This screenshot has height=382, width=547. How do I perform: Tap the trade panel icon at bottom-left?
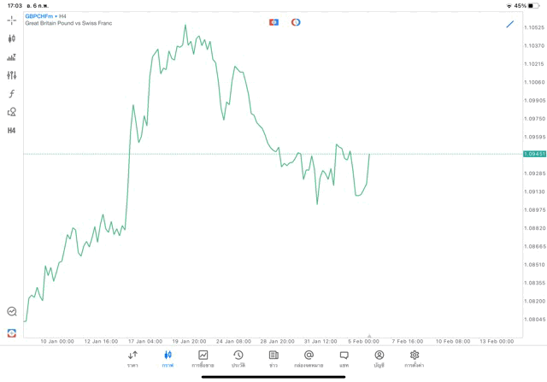click(x=12, y=332)
